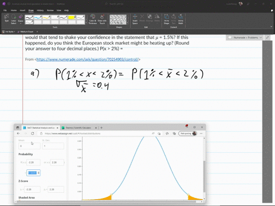275x206 pixels.
Task: Click the Delete button in Edit group
Action: coord(142,18)
